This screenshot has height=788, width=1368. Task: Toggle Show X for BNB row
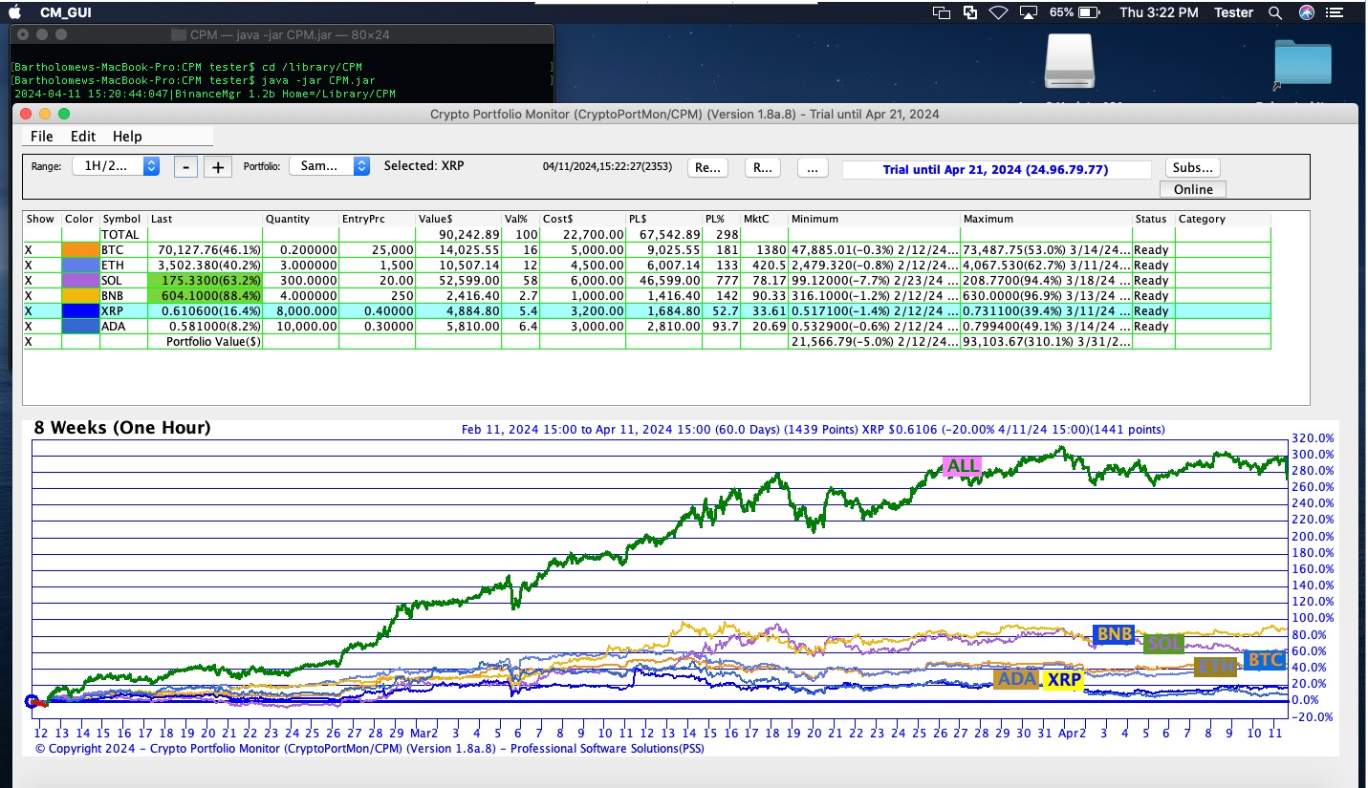tap(42, 295)
